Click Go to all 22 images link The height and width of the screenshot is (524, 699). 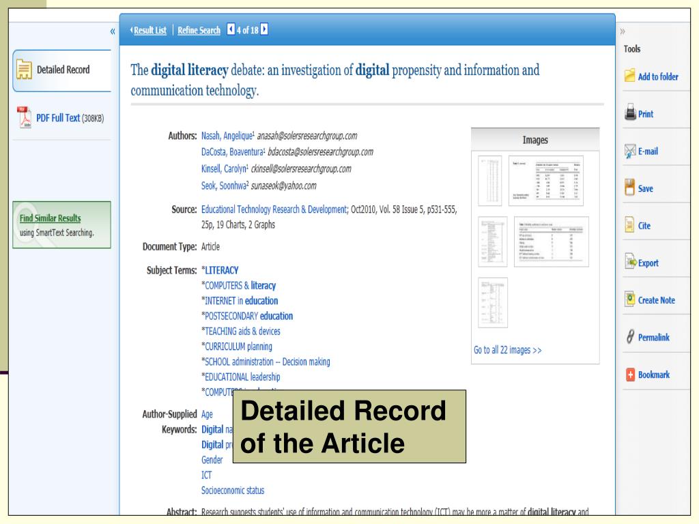[507, 350]
